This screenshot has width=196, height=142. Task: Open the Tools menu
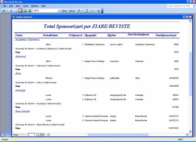coord(26,6)
